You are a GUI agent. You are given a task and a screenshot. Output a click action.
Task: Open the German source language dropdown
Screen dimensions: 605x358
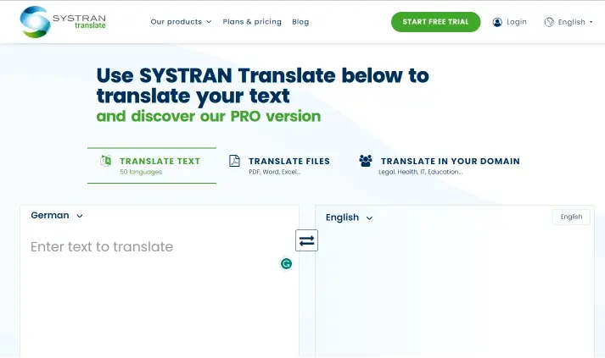pyautogui.click(x=57, y=216)
